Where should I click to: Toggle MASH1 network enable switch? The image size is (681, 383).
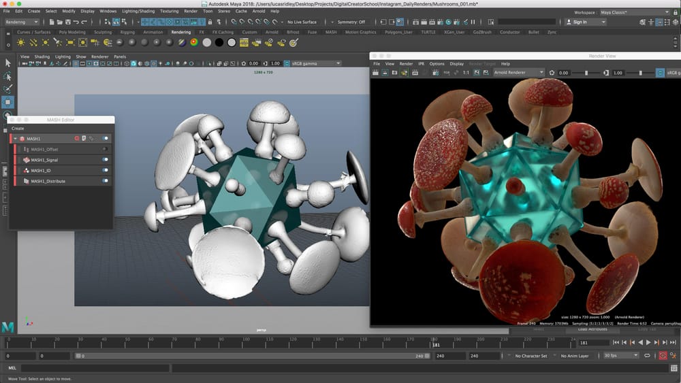click(x=106, y=138)
